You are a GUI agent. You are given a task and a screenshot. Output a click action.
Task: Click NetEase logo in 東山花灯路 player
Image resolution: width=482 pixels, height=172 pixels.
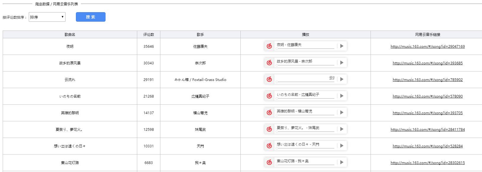coord(269,162)
